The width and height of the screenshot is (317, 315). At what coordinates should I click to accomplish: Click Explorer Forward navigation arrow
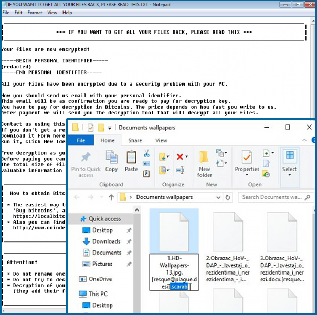point(90,197)
